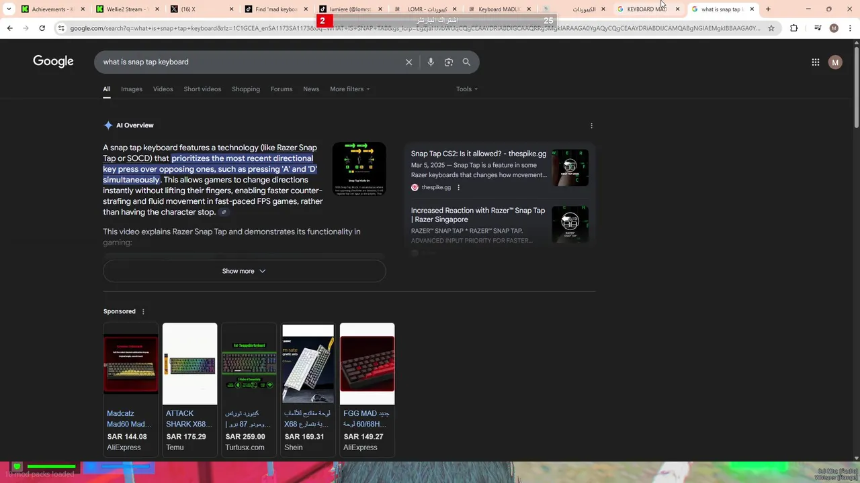Click the SAR 144.08 price
The height and width of the screenshot is (483, 860).
(x=127, y=437)
